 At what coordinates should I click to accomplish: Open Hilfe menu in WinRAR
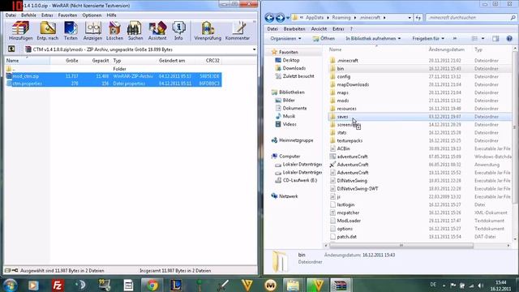(x=111, y=15)
